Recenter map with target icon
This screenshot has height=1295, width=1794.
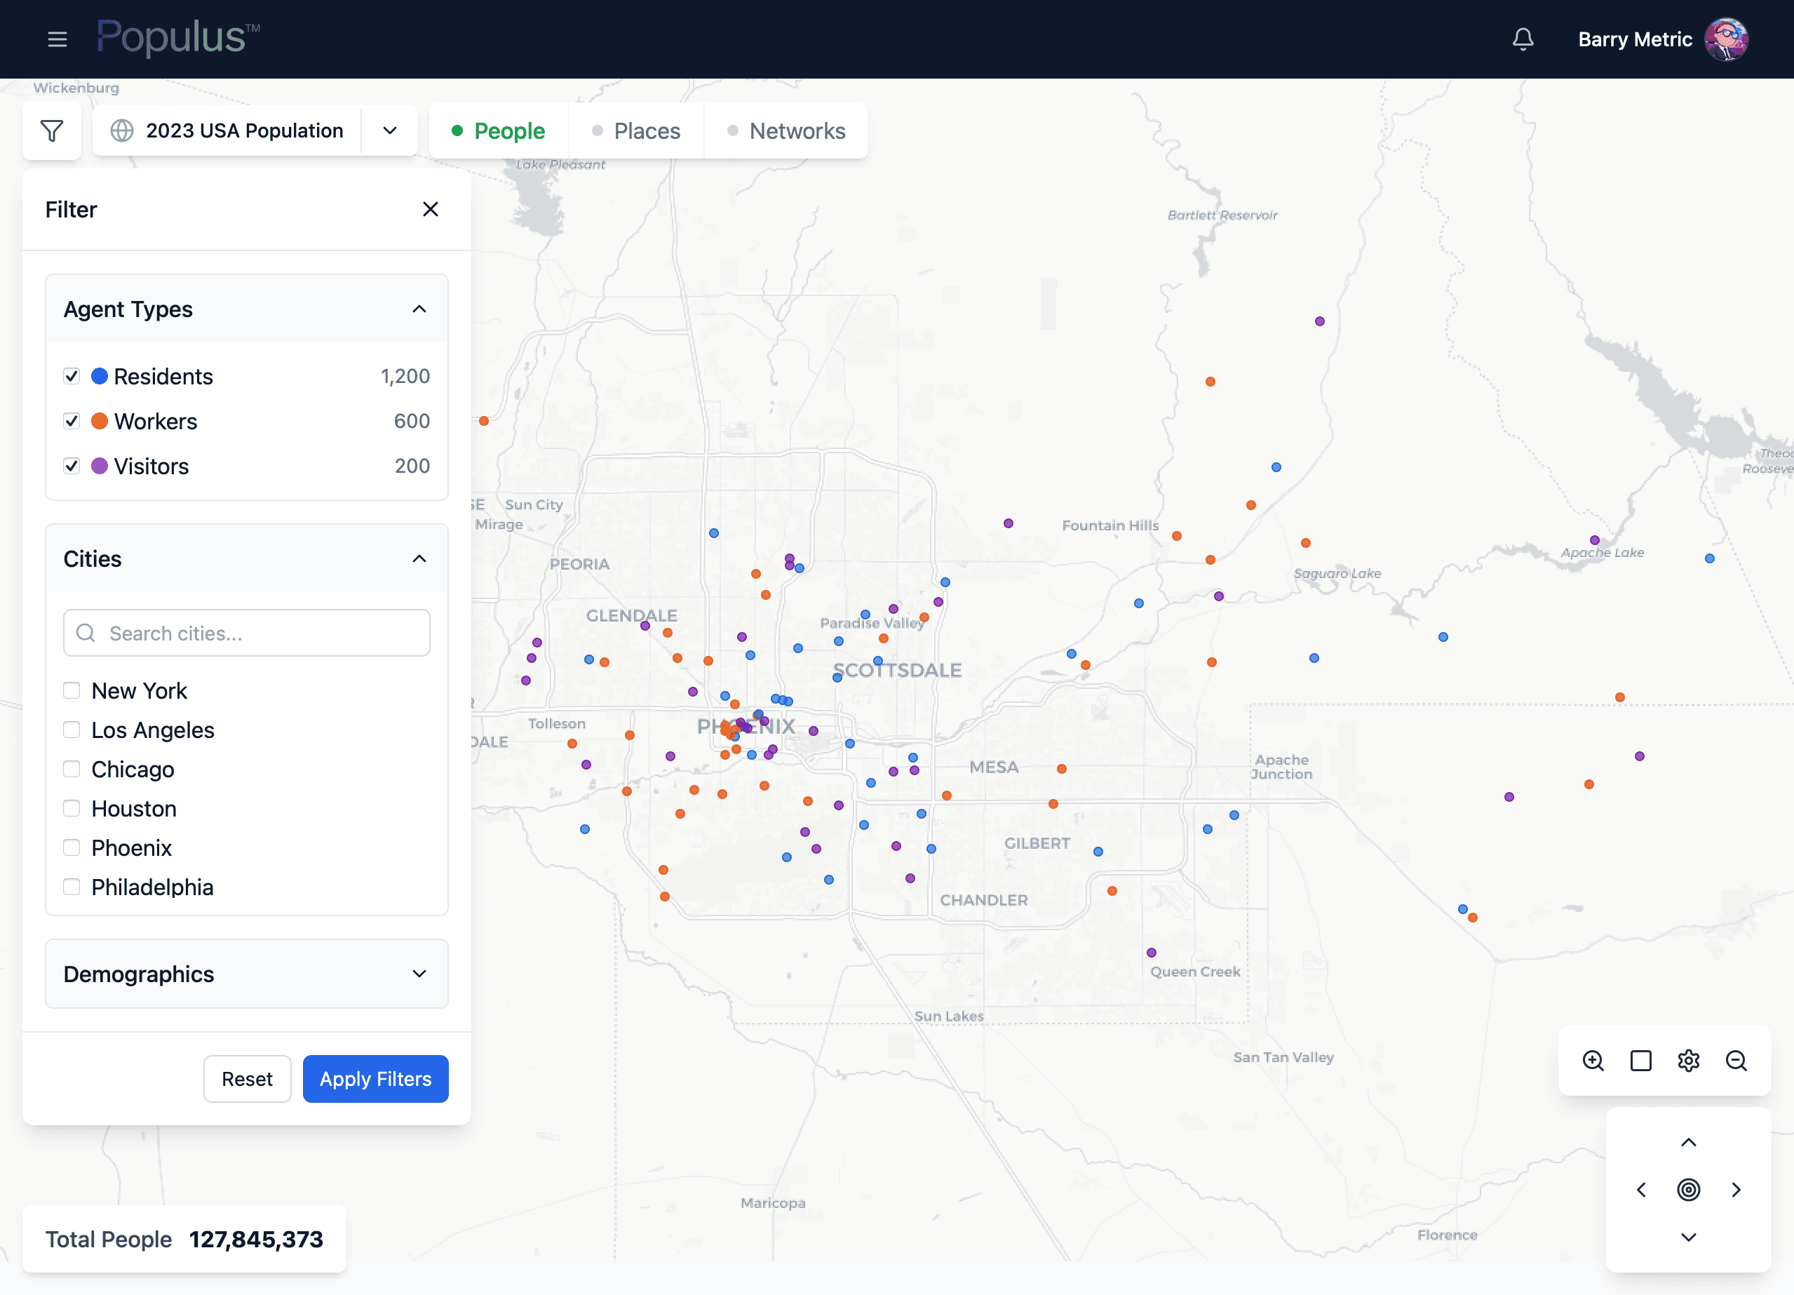1689,1189
